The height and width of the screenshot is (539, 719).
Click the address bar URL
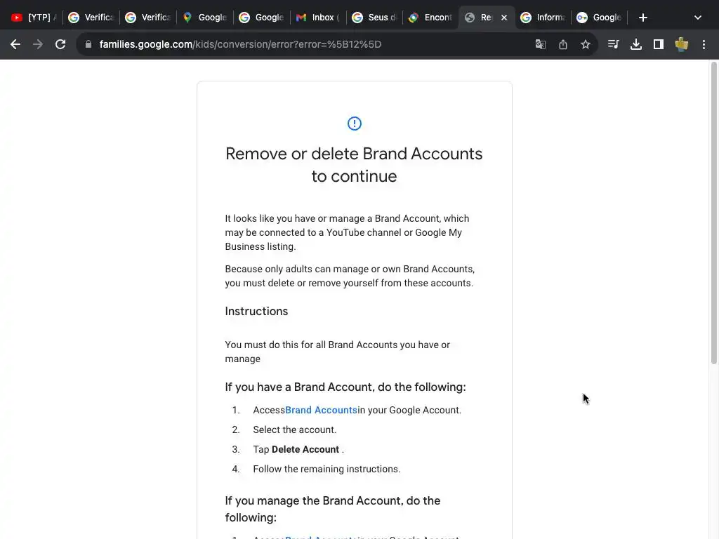[240, 44]
